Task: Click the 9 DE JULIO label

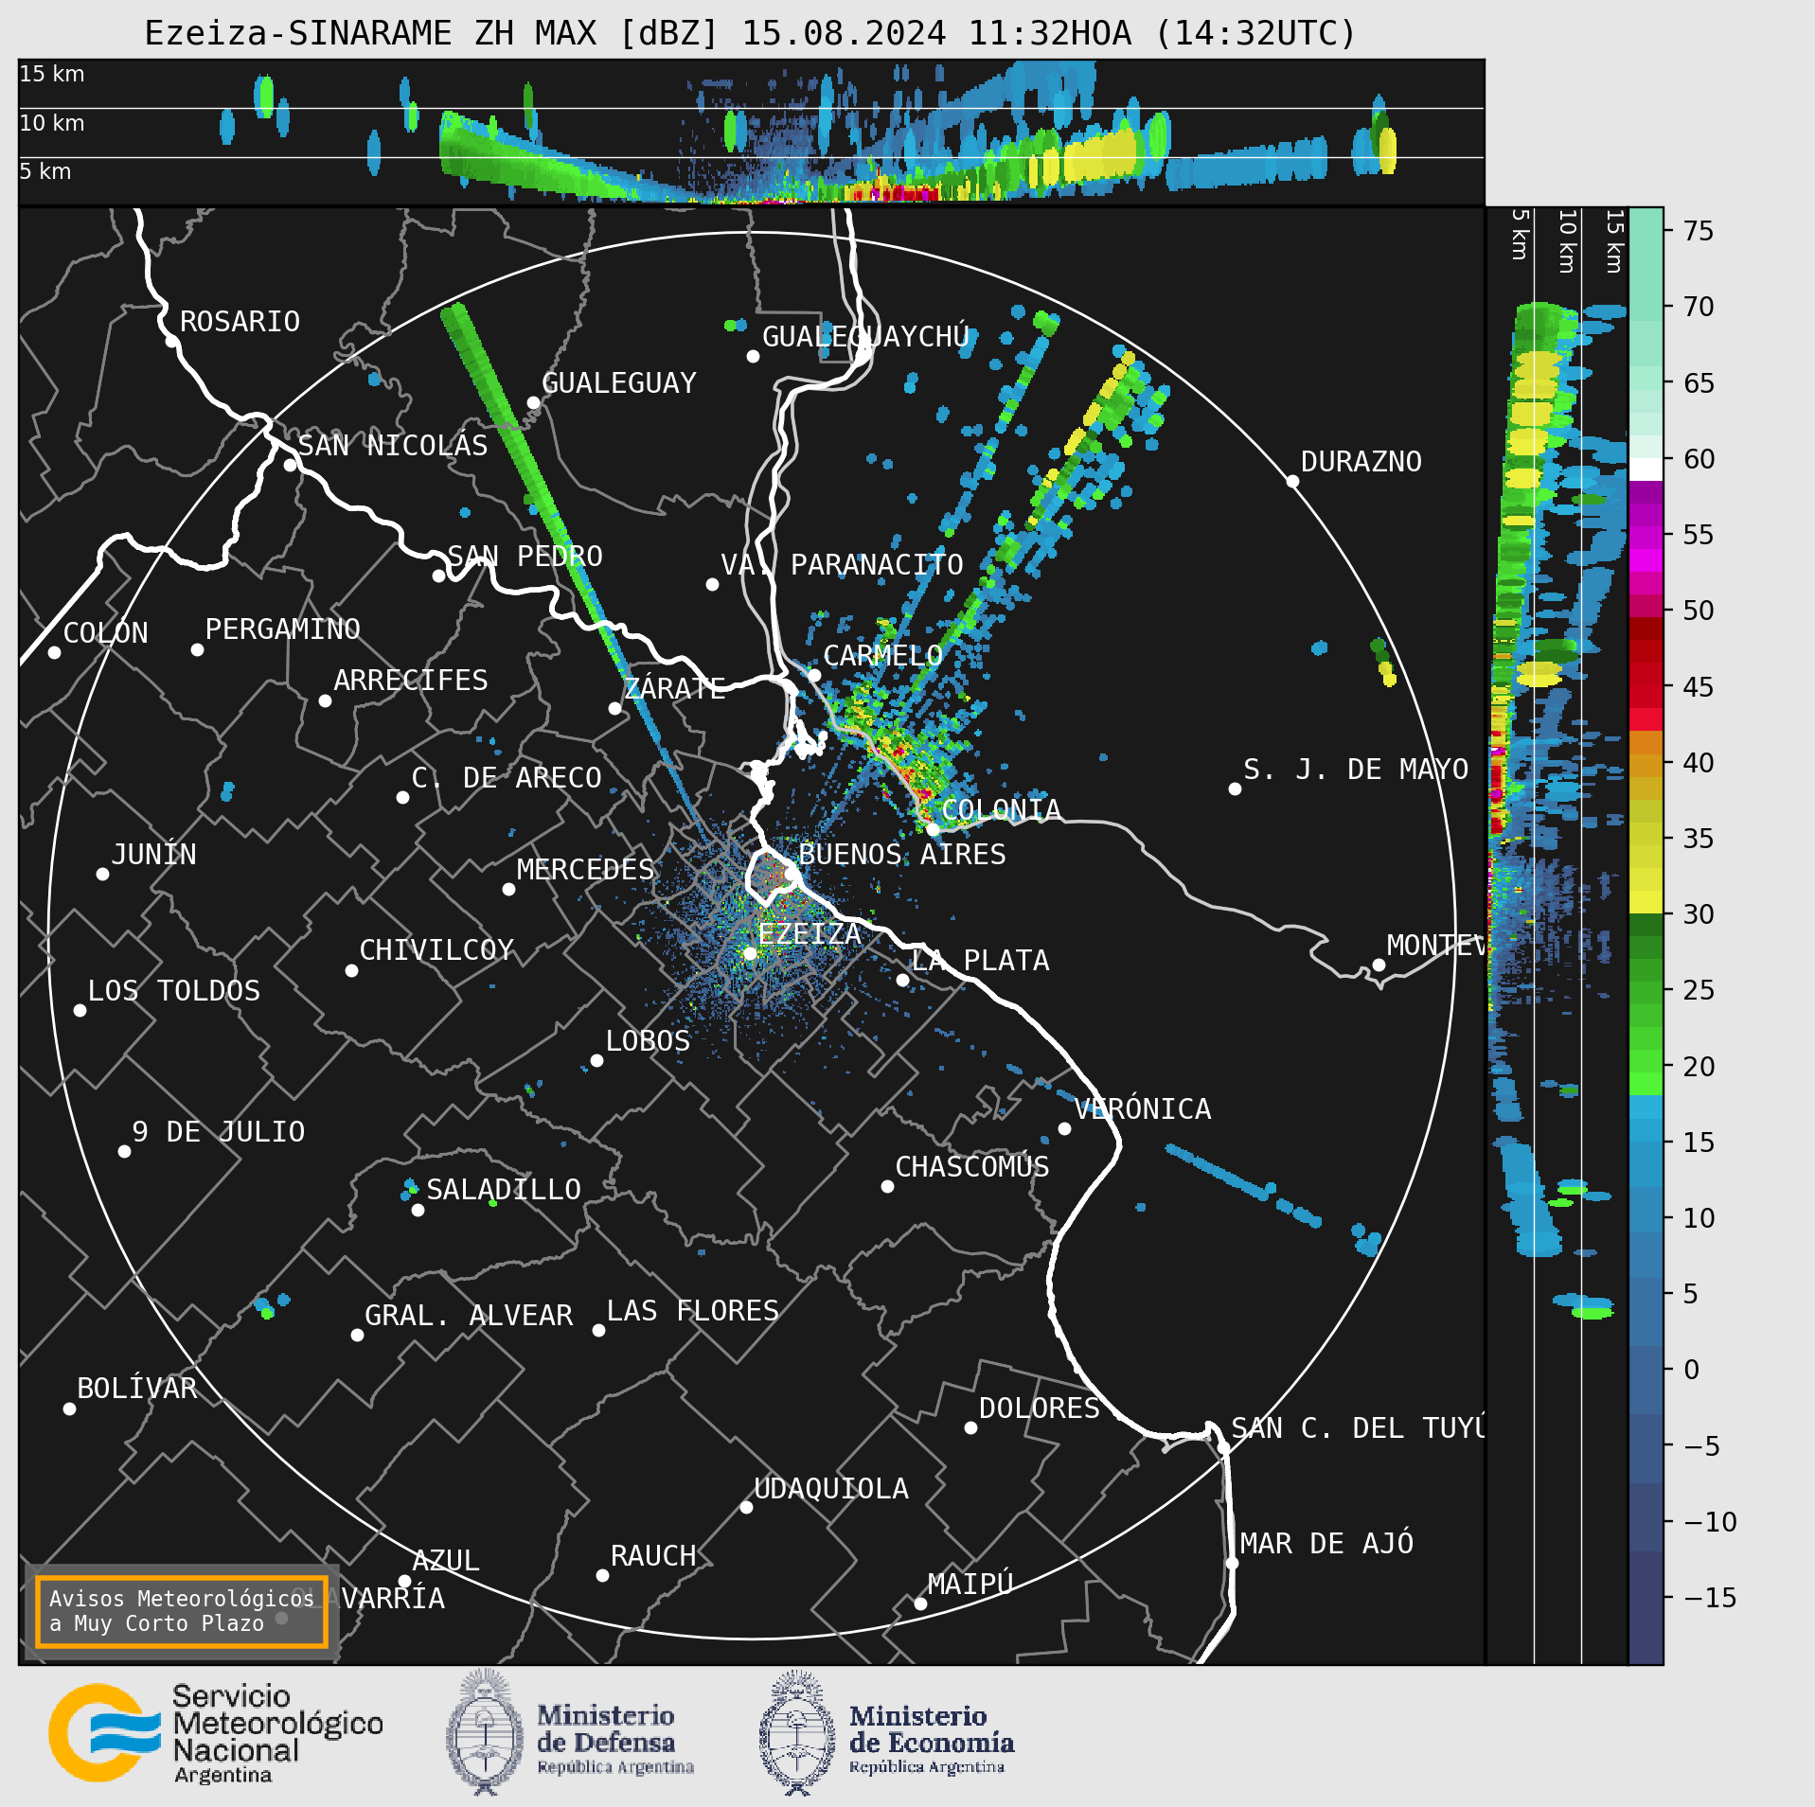Action: pos(219,1132)
